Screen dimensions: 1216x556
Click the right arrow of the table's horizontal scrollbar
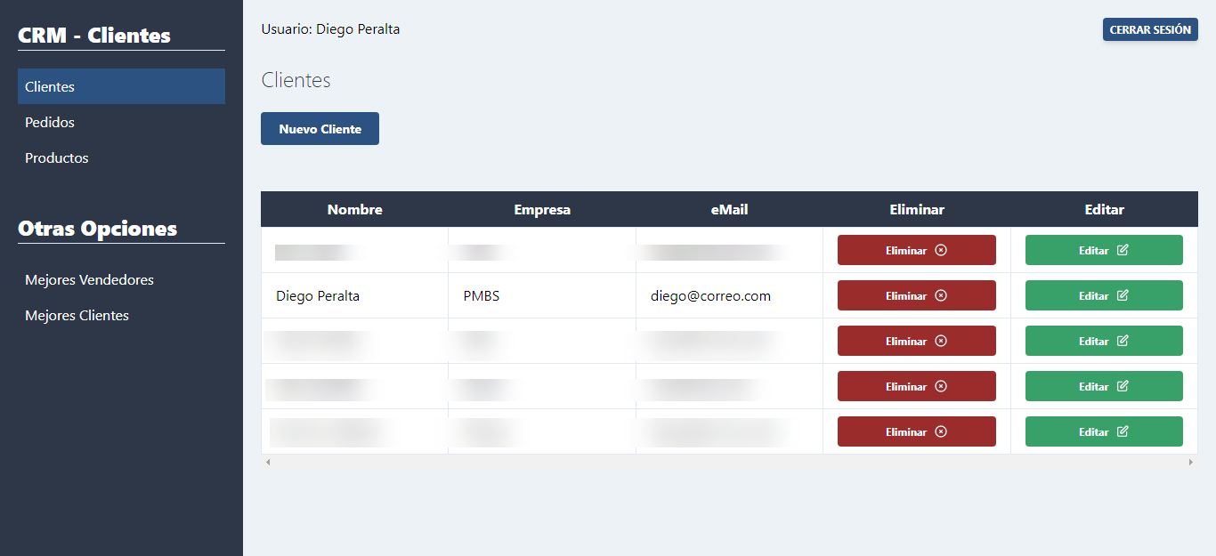click(1191, 462)
